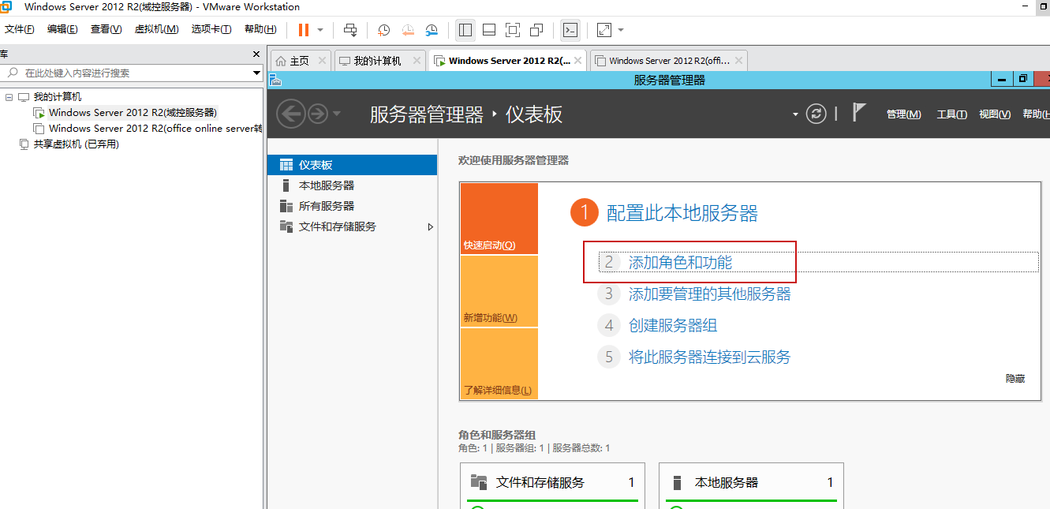Open the library search dropdown arrow
The width and height of the screenshot is (1050, 509).
[256, 73]
